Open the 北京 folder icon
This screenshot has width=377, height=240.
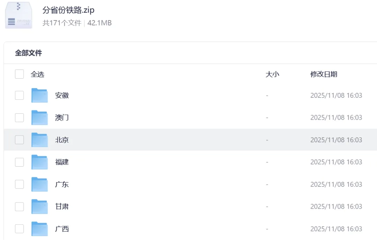tap(40, 140)
